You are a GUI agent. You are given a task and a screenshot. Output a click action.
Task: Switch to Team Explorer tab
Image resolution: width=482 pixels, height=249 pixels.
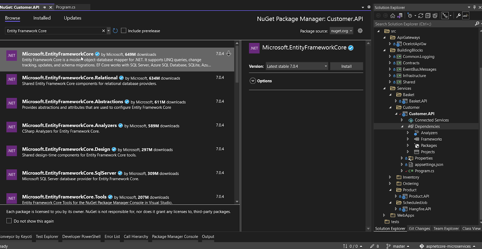pyautogui.click(x=446, y=228)
